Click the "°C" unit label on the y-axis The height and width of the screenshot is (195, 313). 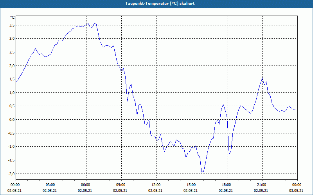point(13,18)
